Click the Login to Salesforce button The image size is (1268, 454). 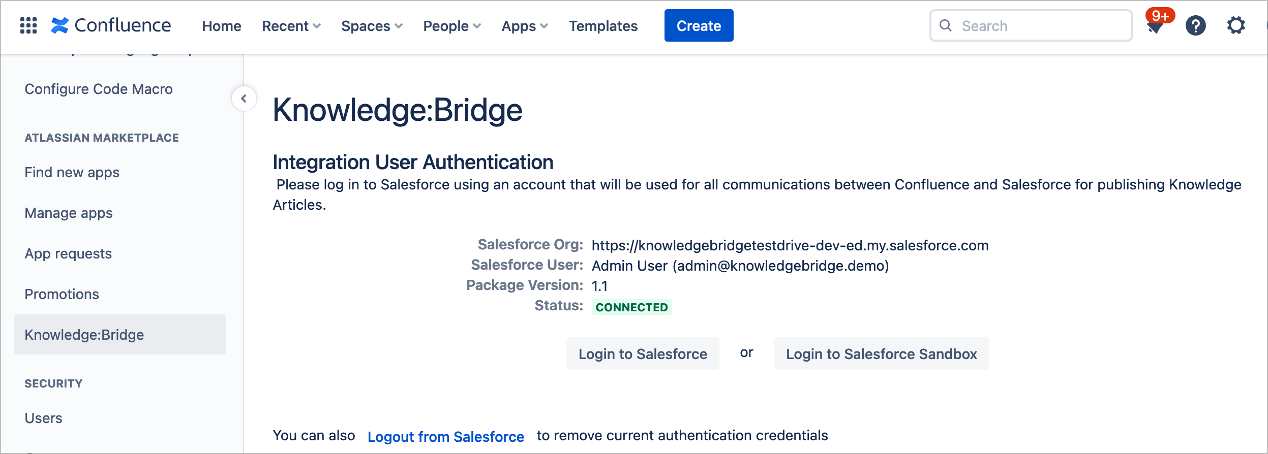point(643,354)
